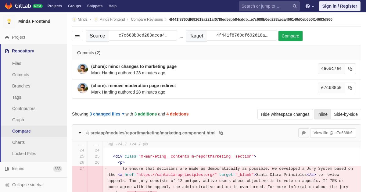Image resolution: width=366 pixels, height=192 pixels.
Task: Open Groups in top navigation
Action: click(x=74, y=6)
